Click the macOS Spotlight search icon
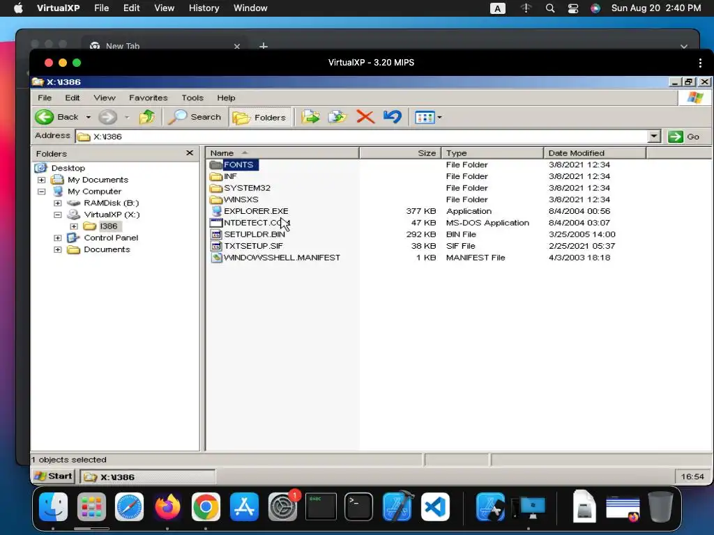Image resolution: width=714 pixels, height=535 pixels. tap(550, 8)
